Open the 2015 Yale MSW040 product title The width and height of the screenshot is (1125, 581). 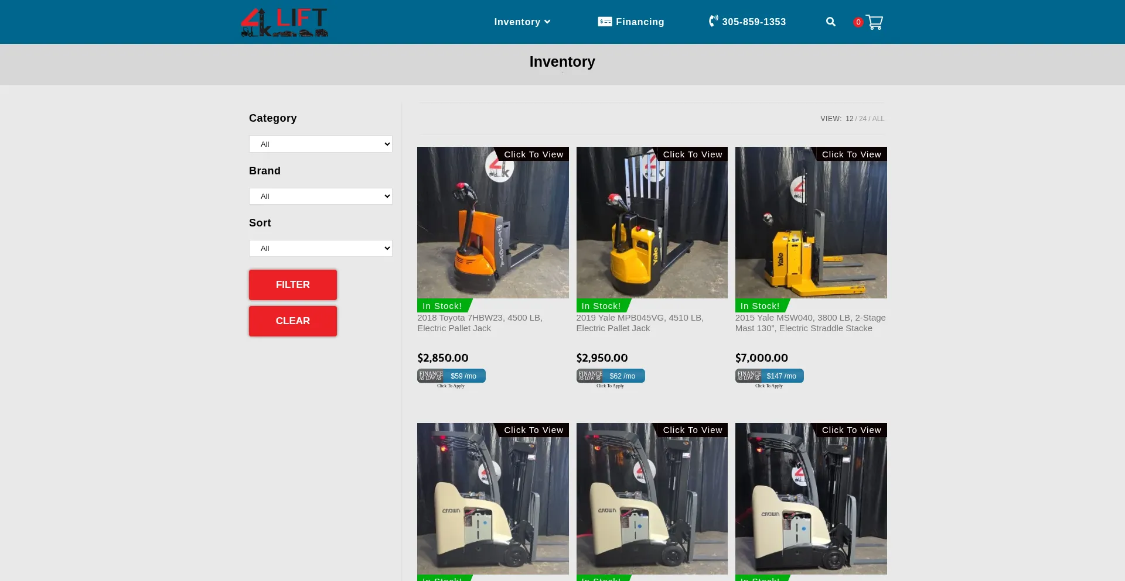click(810, 323)
